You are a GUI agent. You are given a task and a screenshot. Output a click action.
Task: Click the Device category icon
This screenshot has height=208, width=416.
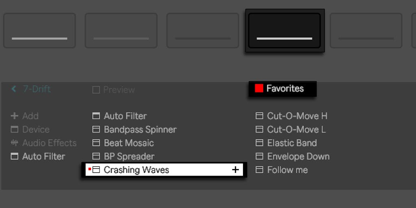pyautogui.click(x=15, y=130)
